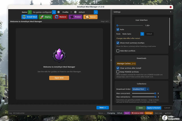Close the window with red button

[x=170, y=7]
